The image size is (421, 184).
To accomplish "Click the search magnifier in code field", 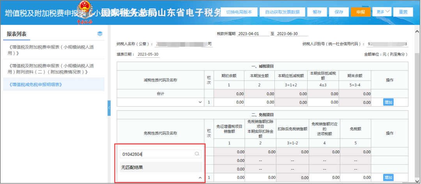I will [x=197, y=154].
